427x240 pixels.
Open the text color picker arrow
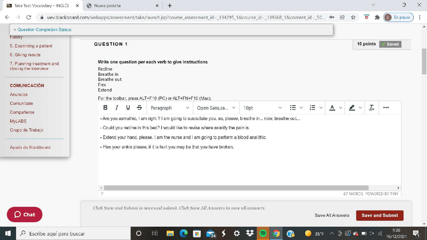click(340, 108)
